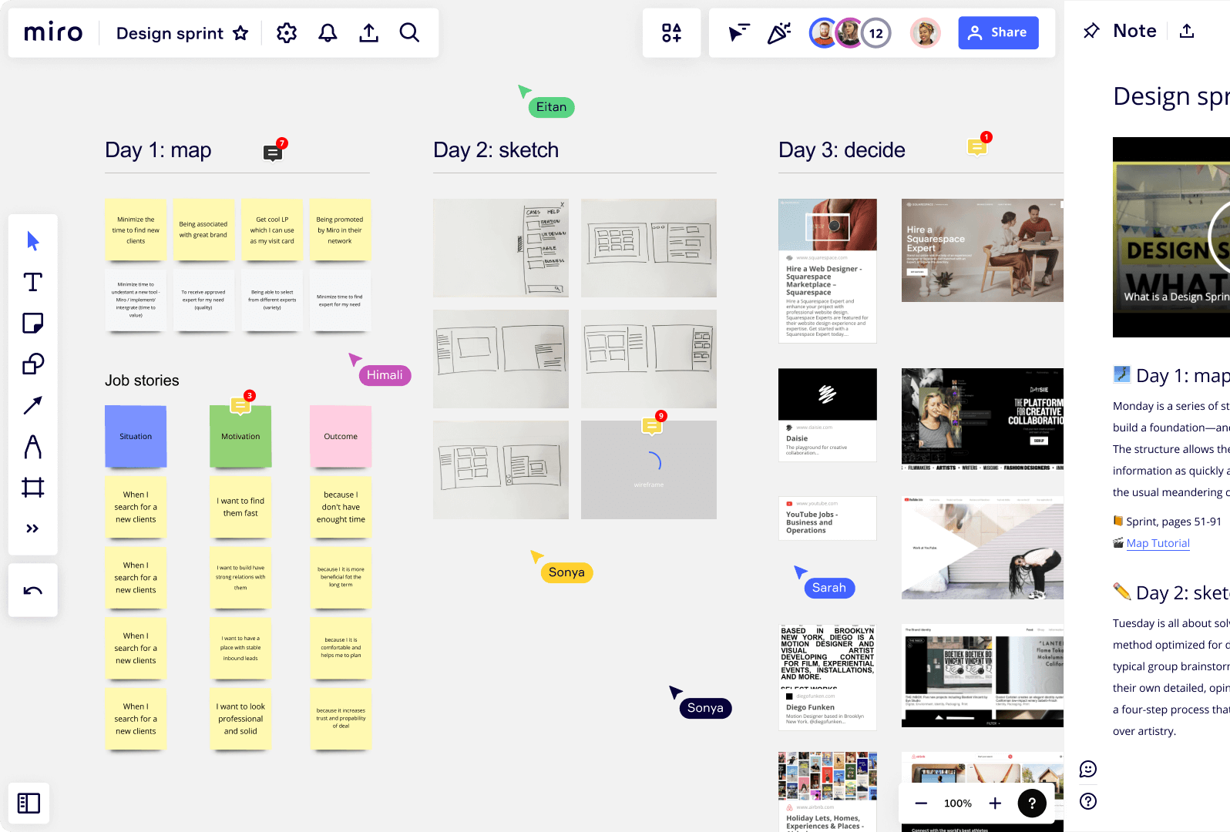
Task: Open the Map Tutorial link
Action: pos(1158,543)
